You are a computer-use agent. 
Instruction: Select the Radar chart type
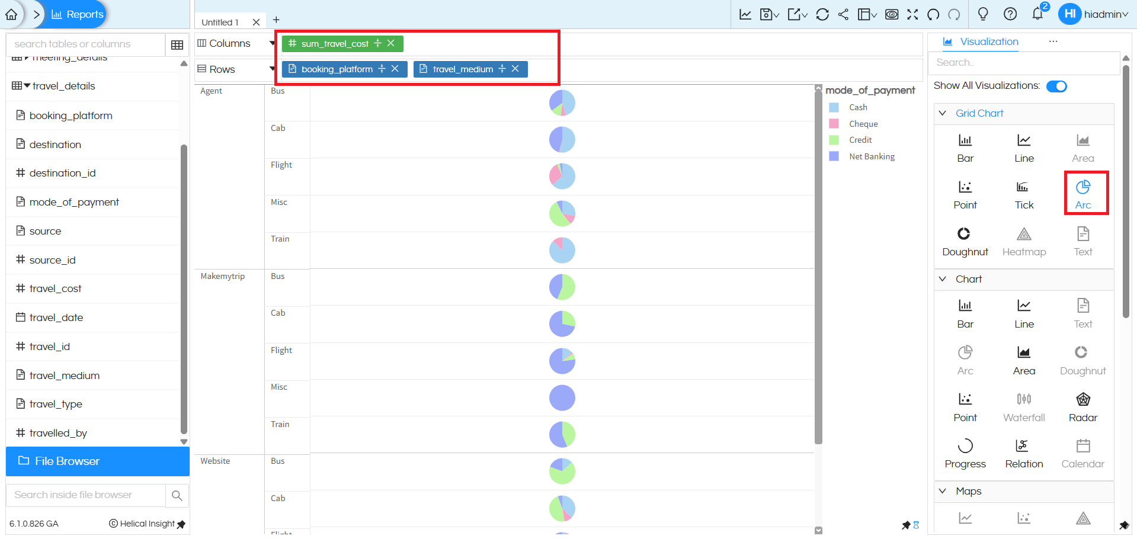pos(1082,407)
